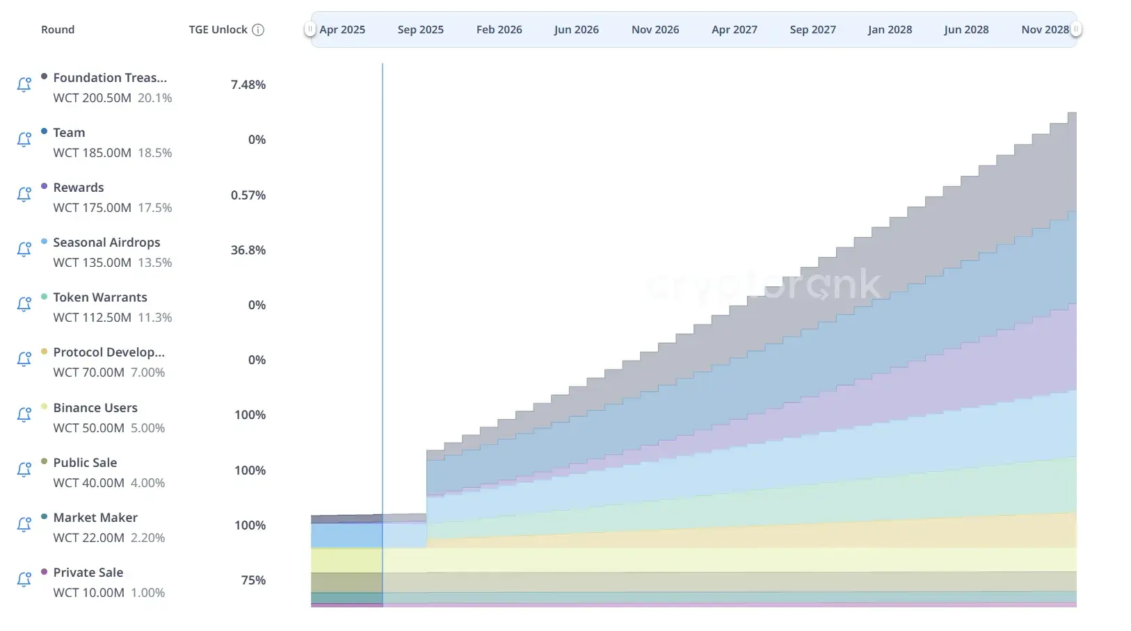Image resolution: width=1131 pixels, height=631 pixels.
Task: Click the Binance Users notification bell
Action: click(24, 415)
